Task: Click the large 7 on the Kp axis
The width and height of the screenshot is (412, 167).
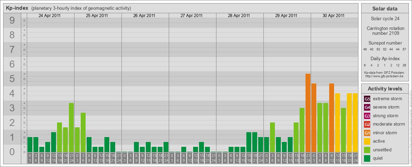Action: click(12, 50)
